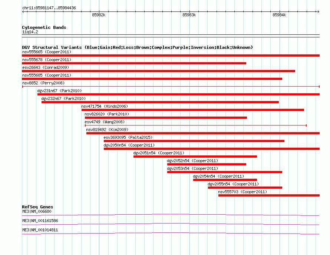330x255 pixels.
Task: Click the 11q14.2 cytogenetic band label
Action: click(30, 32)
